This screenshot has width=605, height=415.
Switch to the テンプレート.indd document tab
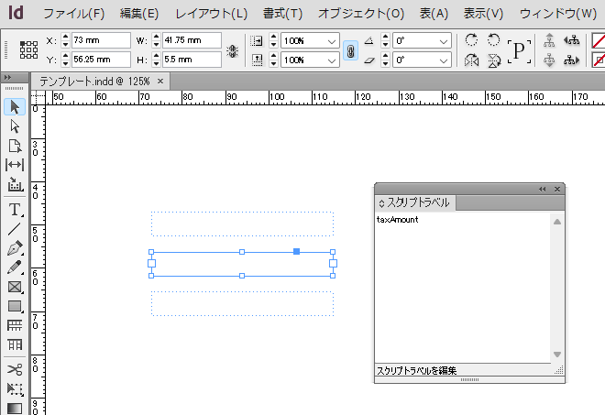(x=94, y=81)
